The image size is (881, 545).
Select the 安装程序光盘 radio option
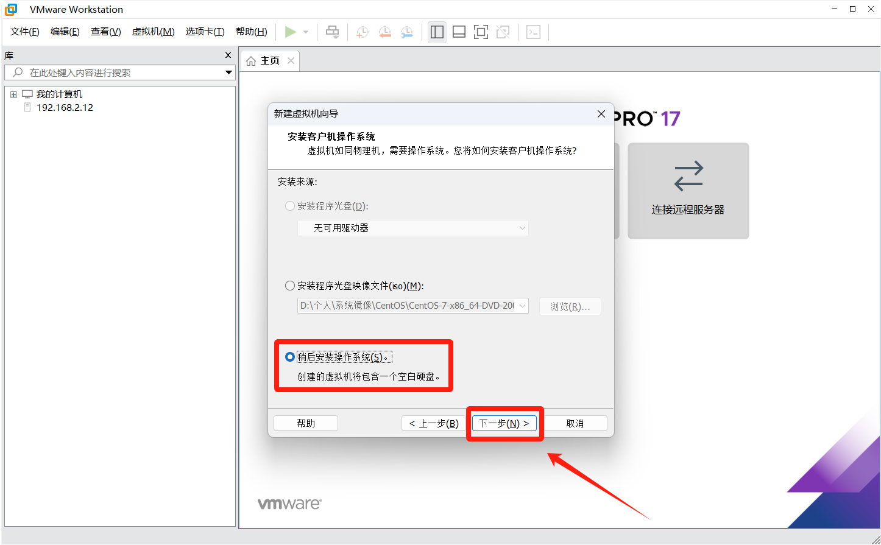(290, 206)
